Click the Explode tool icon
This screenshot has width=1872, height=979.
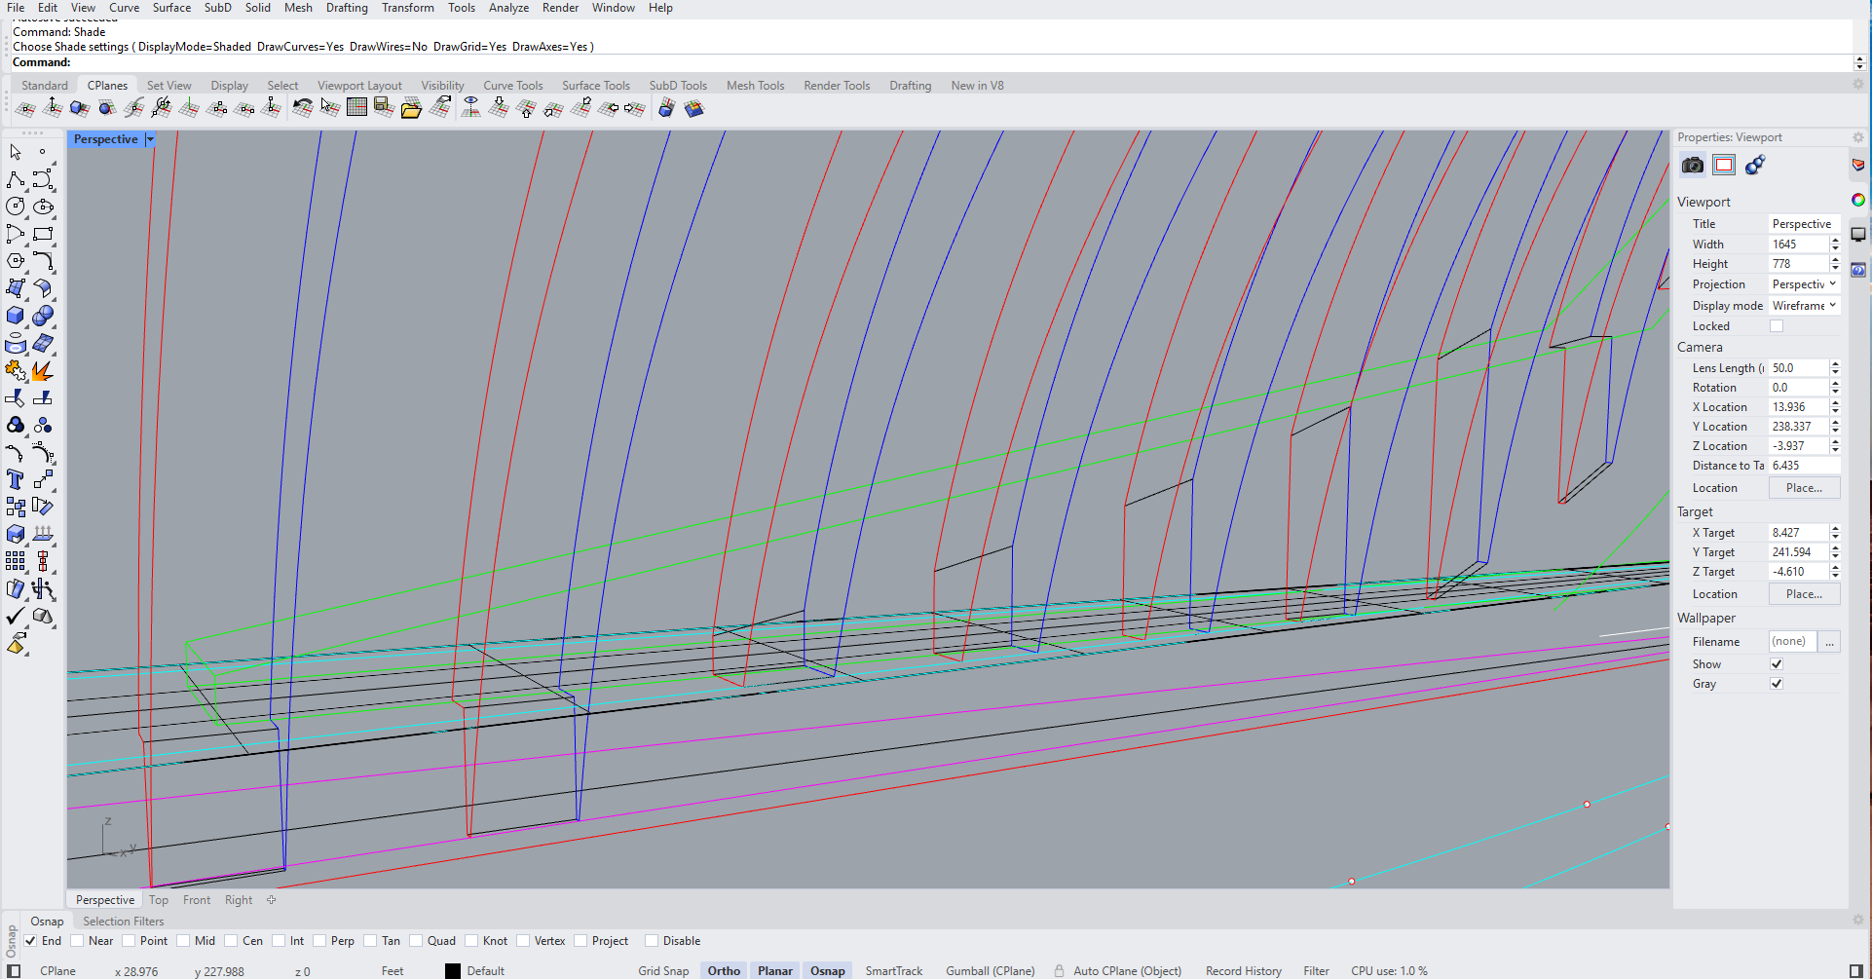pos(42,371)
